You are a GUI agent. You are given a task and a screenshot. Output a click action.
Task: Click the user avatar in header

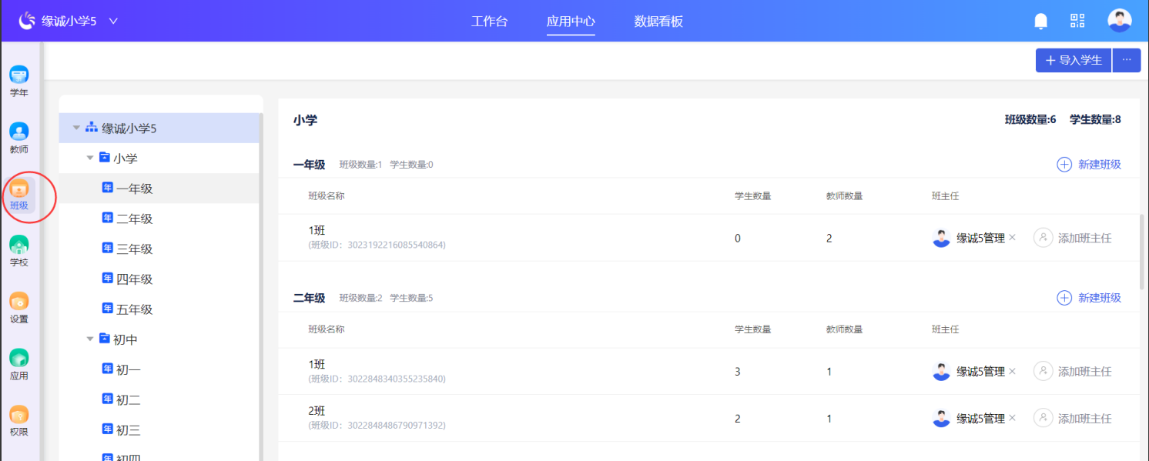pyautogui.click(x=1119, y=21)
